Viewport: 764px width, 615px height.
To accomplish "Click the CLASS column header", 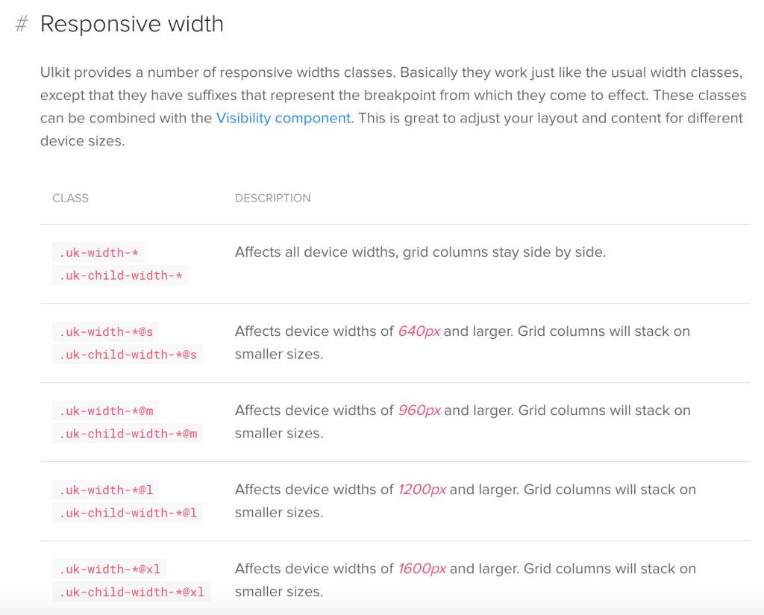I will click(71, 199).
